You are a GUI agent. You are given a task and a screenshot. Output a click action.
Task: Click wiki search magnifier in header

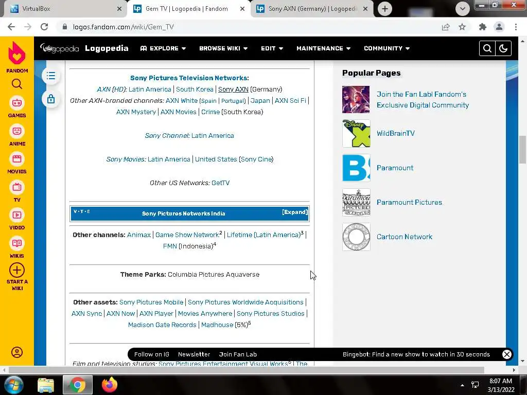(487, 48)
